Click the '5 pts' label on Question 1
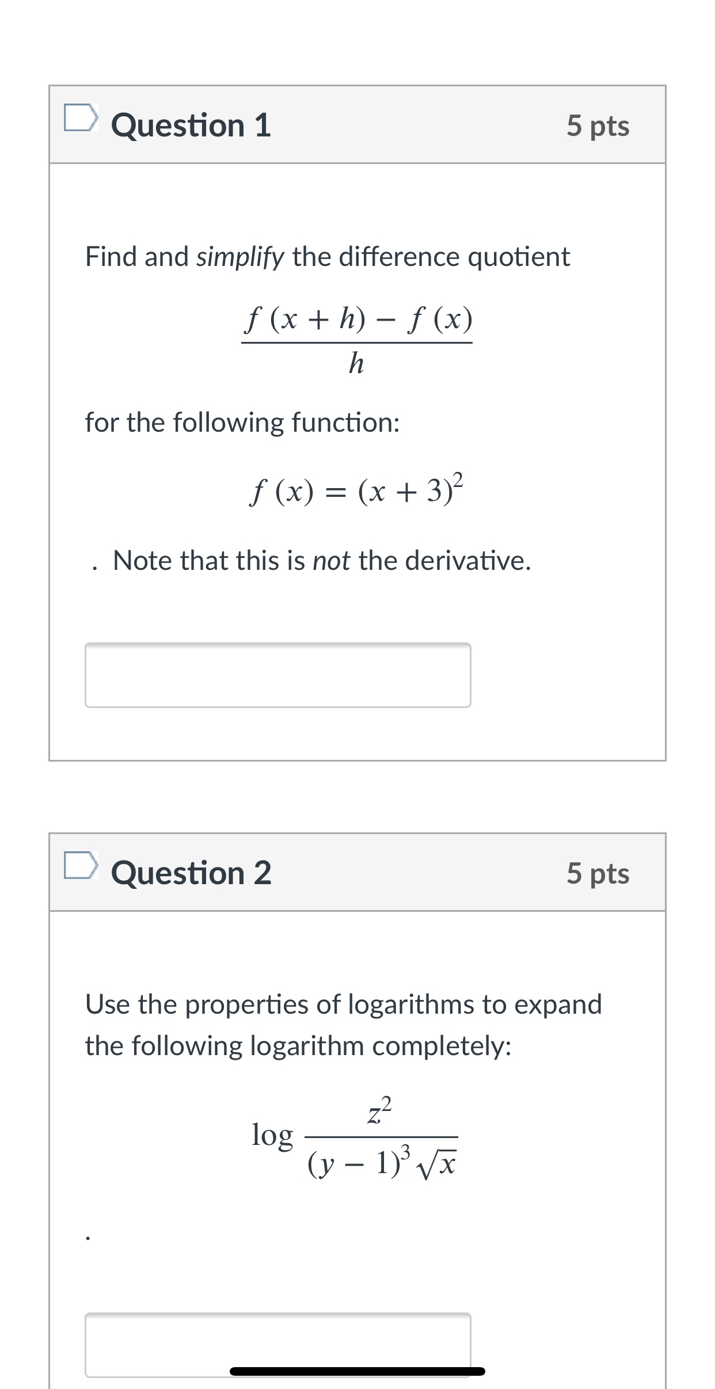715x1389 pixels. 599,127
